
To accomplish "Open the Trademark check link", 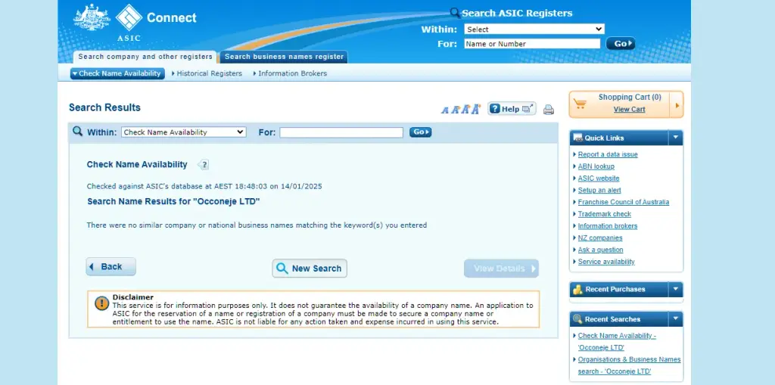I will [x=605, y=214].
